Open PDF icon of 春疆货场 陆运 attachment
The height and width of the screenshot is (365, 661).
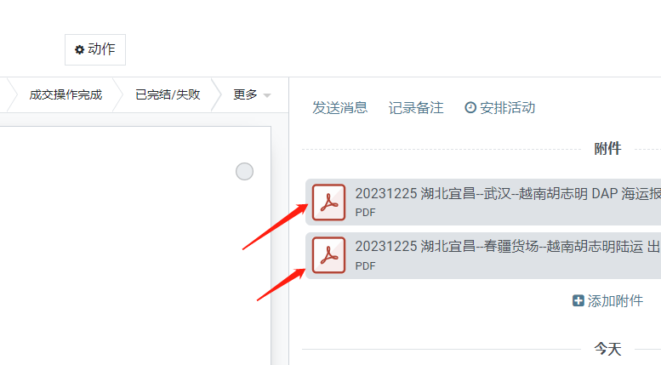[329, 255]
